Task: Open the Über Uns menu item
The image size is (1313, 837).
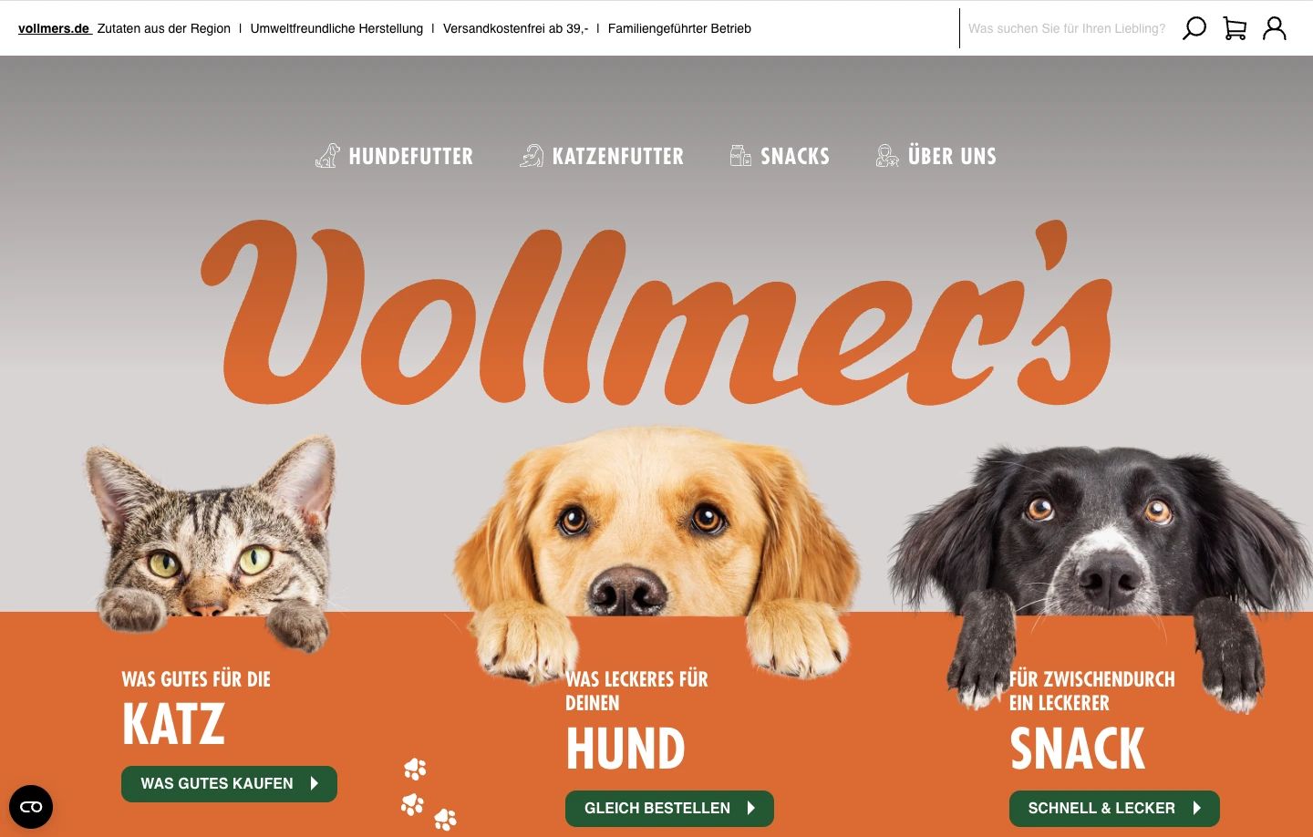Action: 953,156
